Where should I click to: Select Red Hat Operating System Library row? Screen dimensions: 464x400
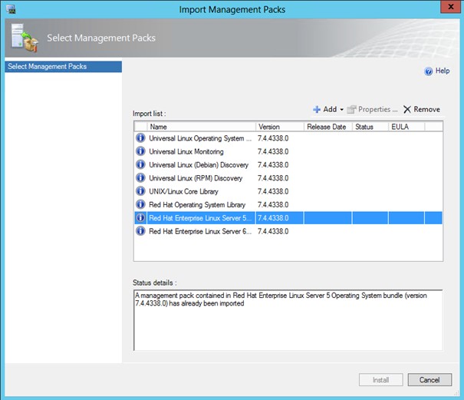[x=288, y=205]
